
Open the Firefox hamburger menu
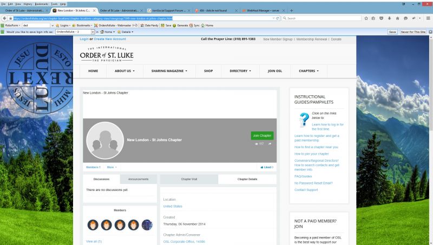pyautogui.click(x=428, y=18)
